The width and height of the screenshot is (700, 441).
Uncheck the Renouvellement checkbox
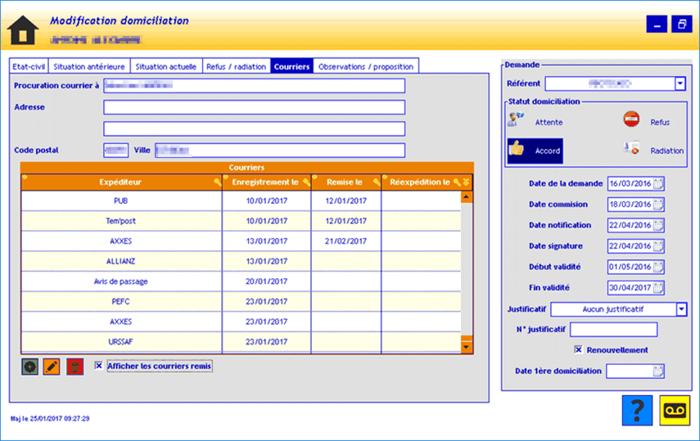[x=578, y=350]
